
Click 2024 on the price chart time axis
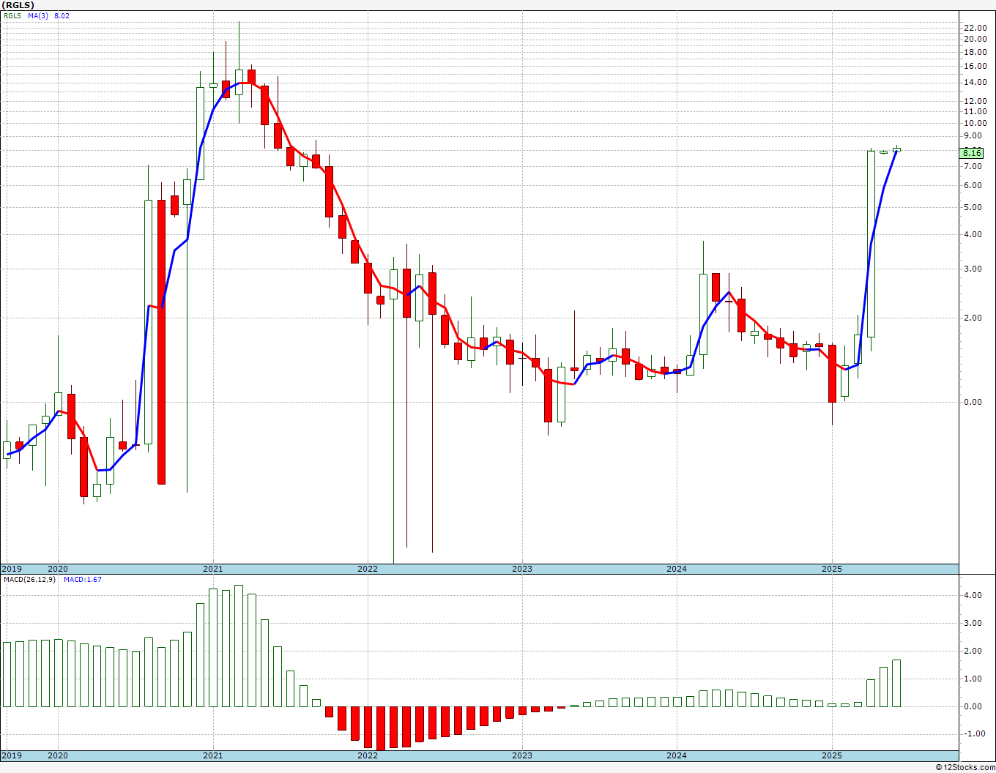(677, 569)
